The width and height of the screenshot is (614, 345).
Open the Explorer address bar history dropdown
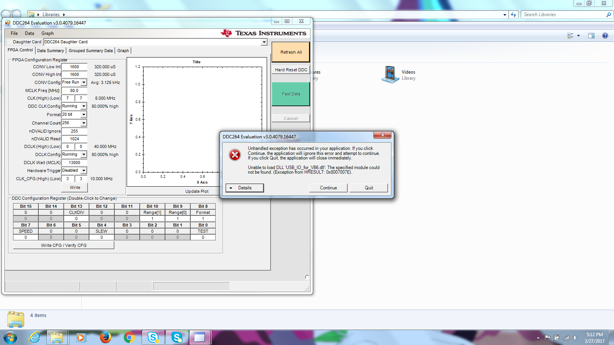click(505, 15)
